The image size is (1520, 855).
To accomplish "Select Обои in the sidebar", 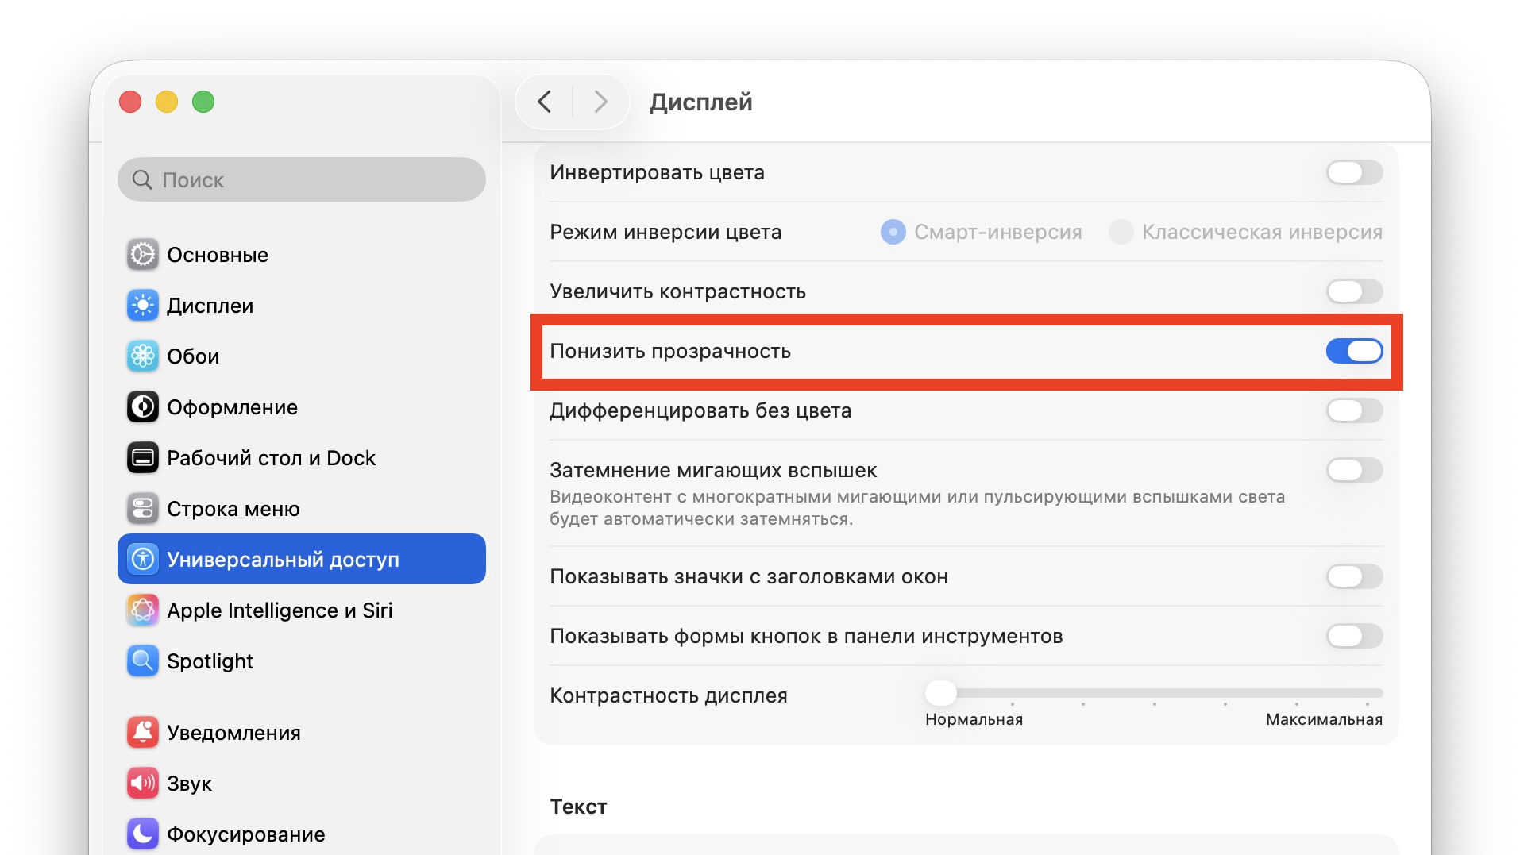I will (302, 356).
